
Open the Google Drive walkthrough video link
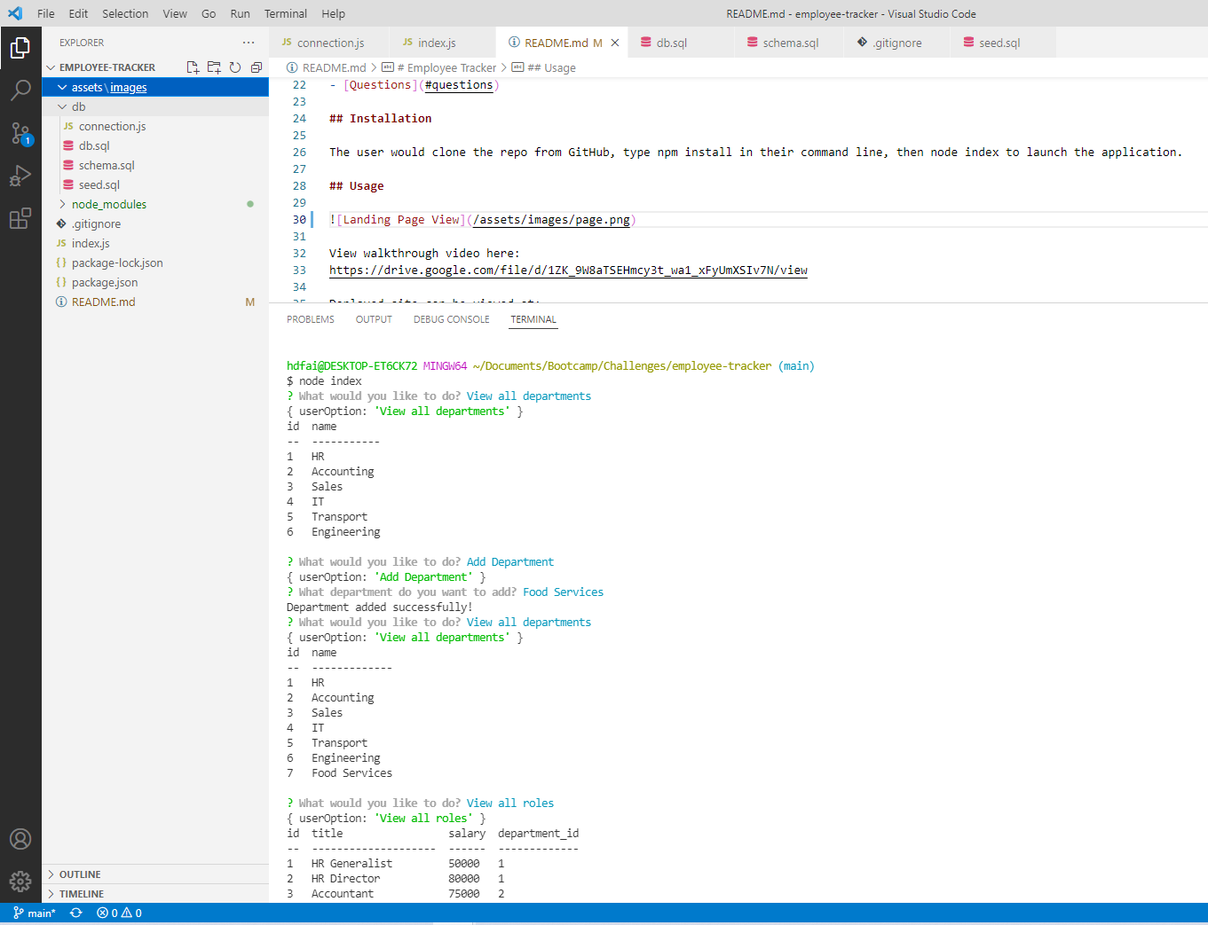pyautogui.click(x=568, y=270)
